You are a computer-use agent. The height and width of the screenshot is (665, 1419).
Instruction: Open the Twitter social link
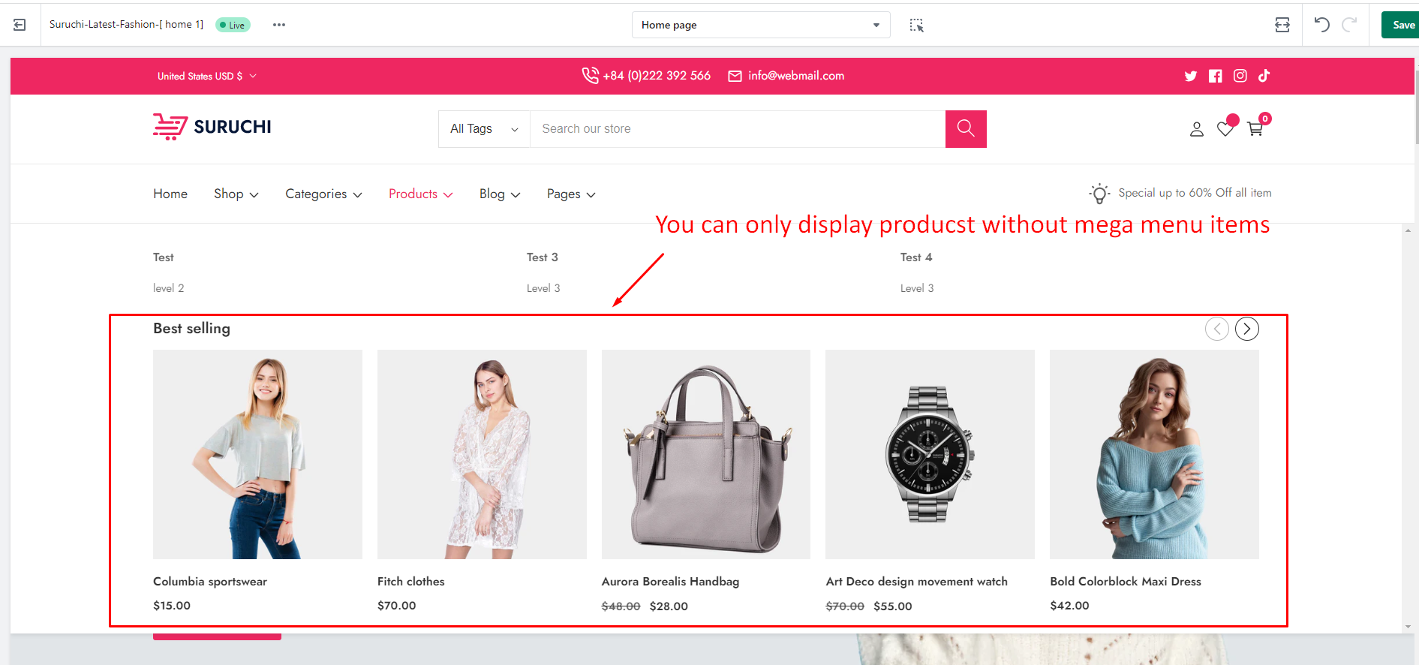pos(1190,76)
